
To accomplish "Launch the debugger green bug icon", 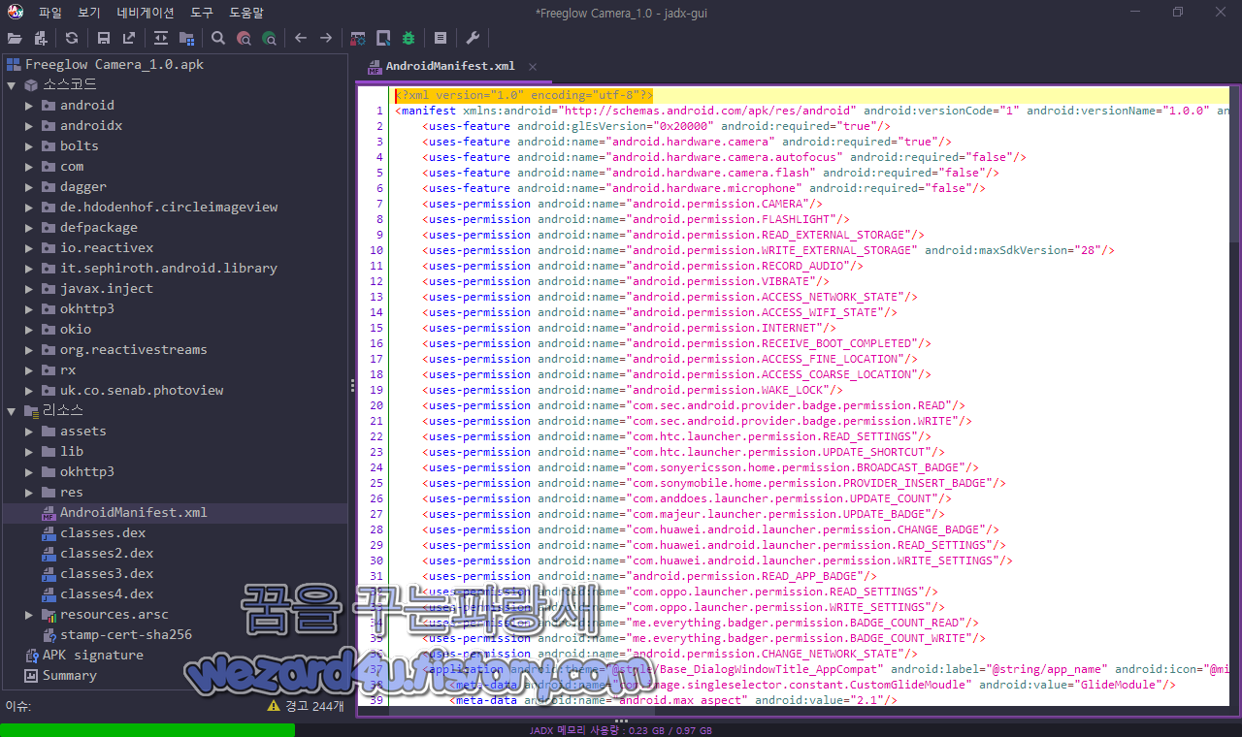I will [409, 38].
